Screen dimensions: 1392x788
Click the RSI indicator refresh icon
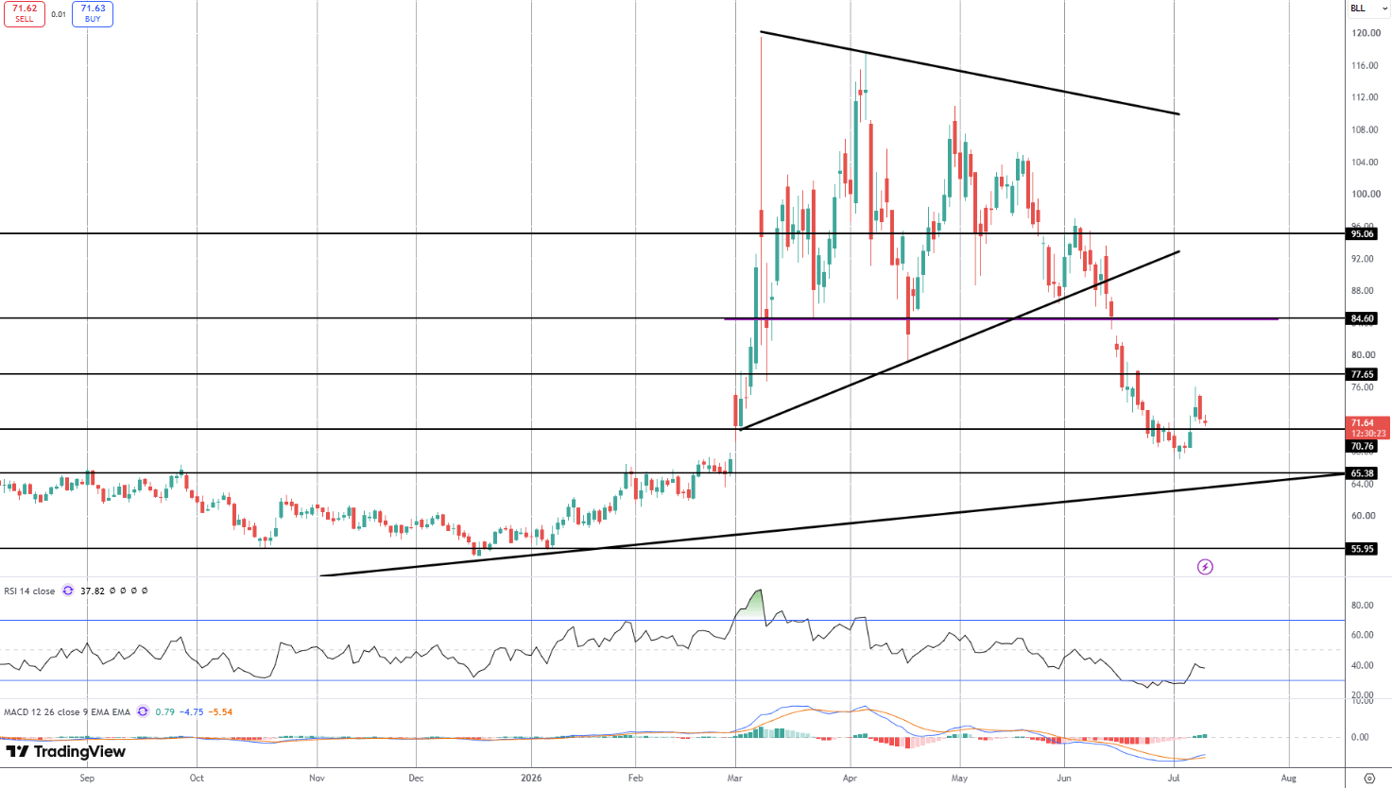(68, 591)
